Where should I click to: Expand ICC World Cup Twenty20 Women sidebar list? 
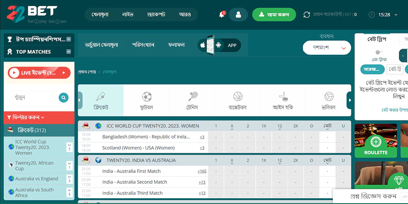click(69, 147)
